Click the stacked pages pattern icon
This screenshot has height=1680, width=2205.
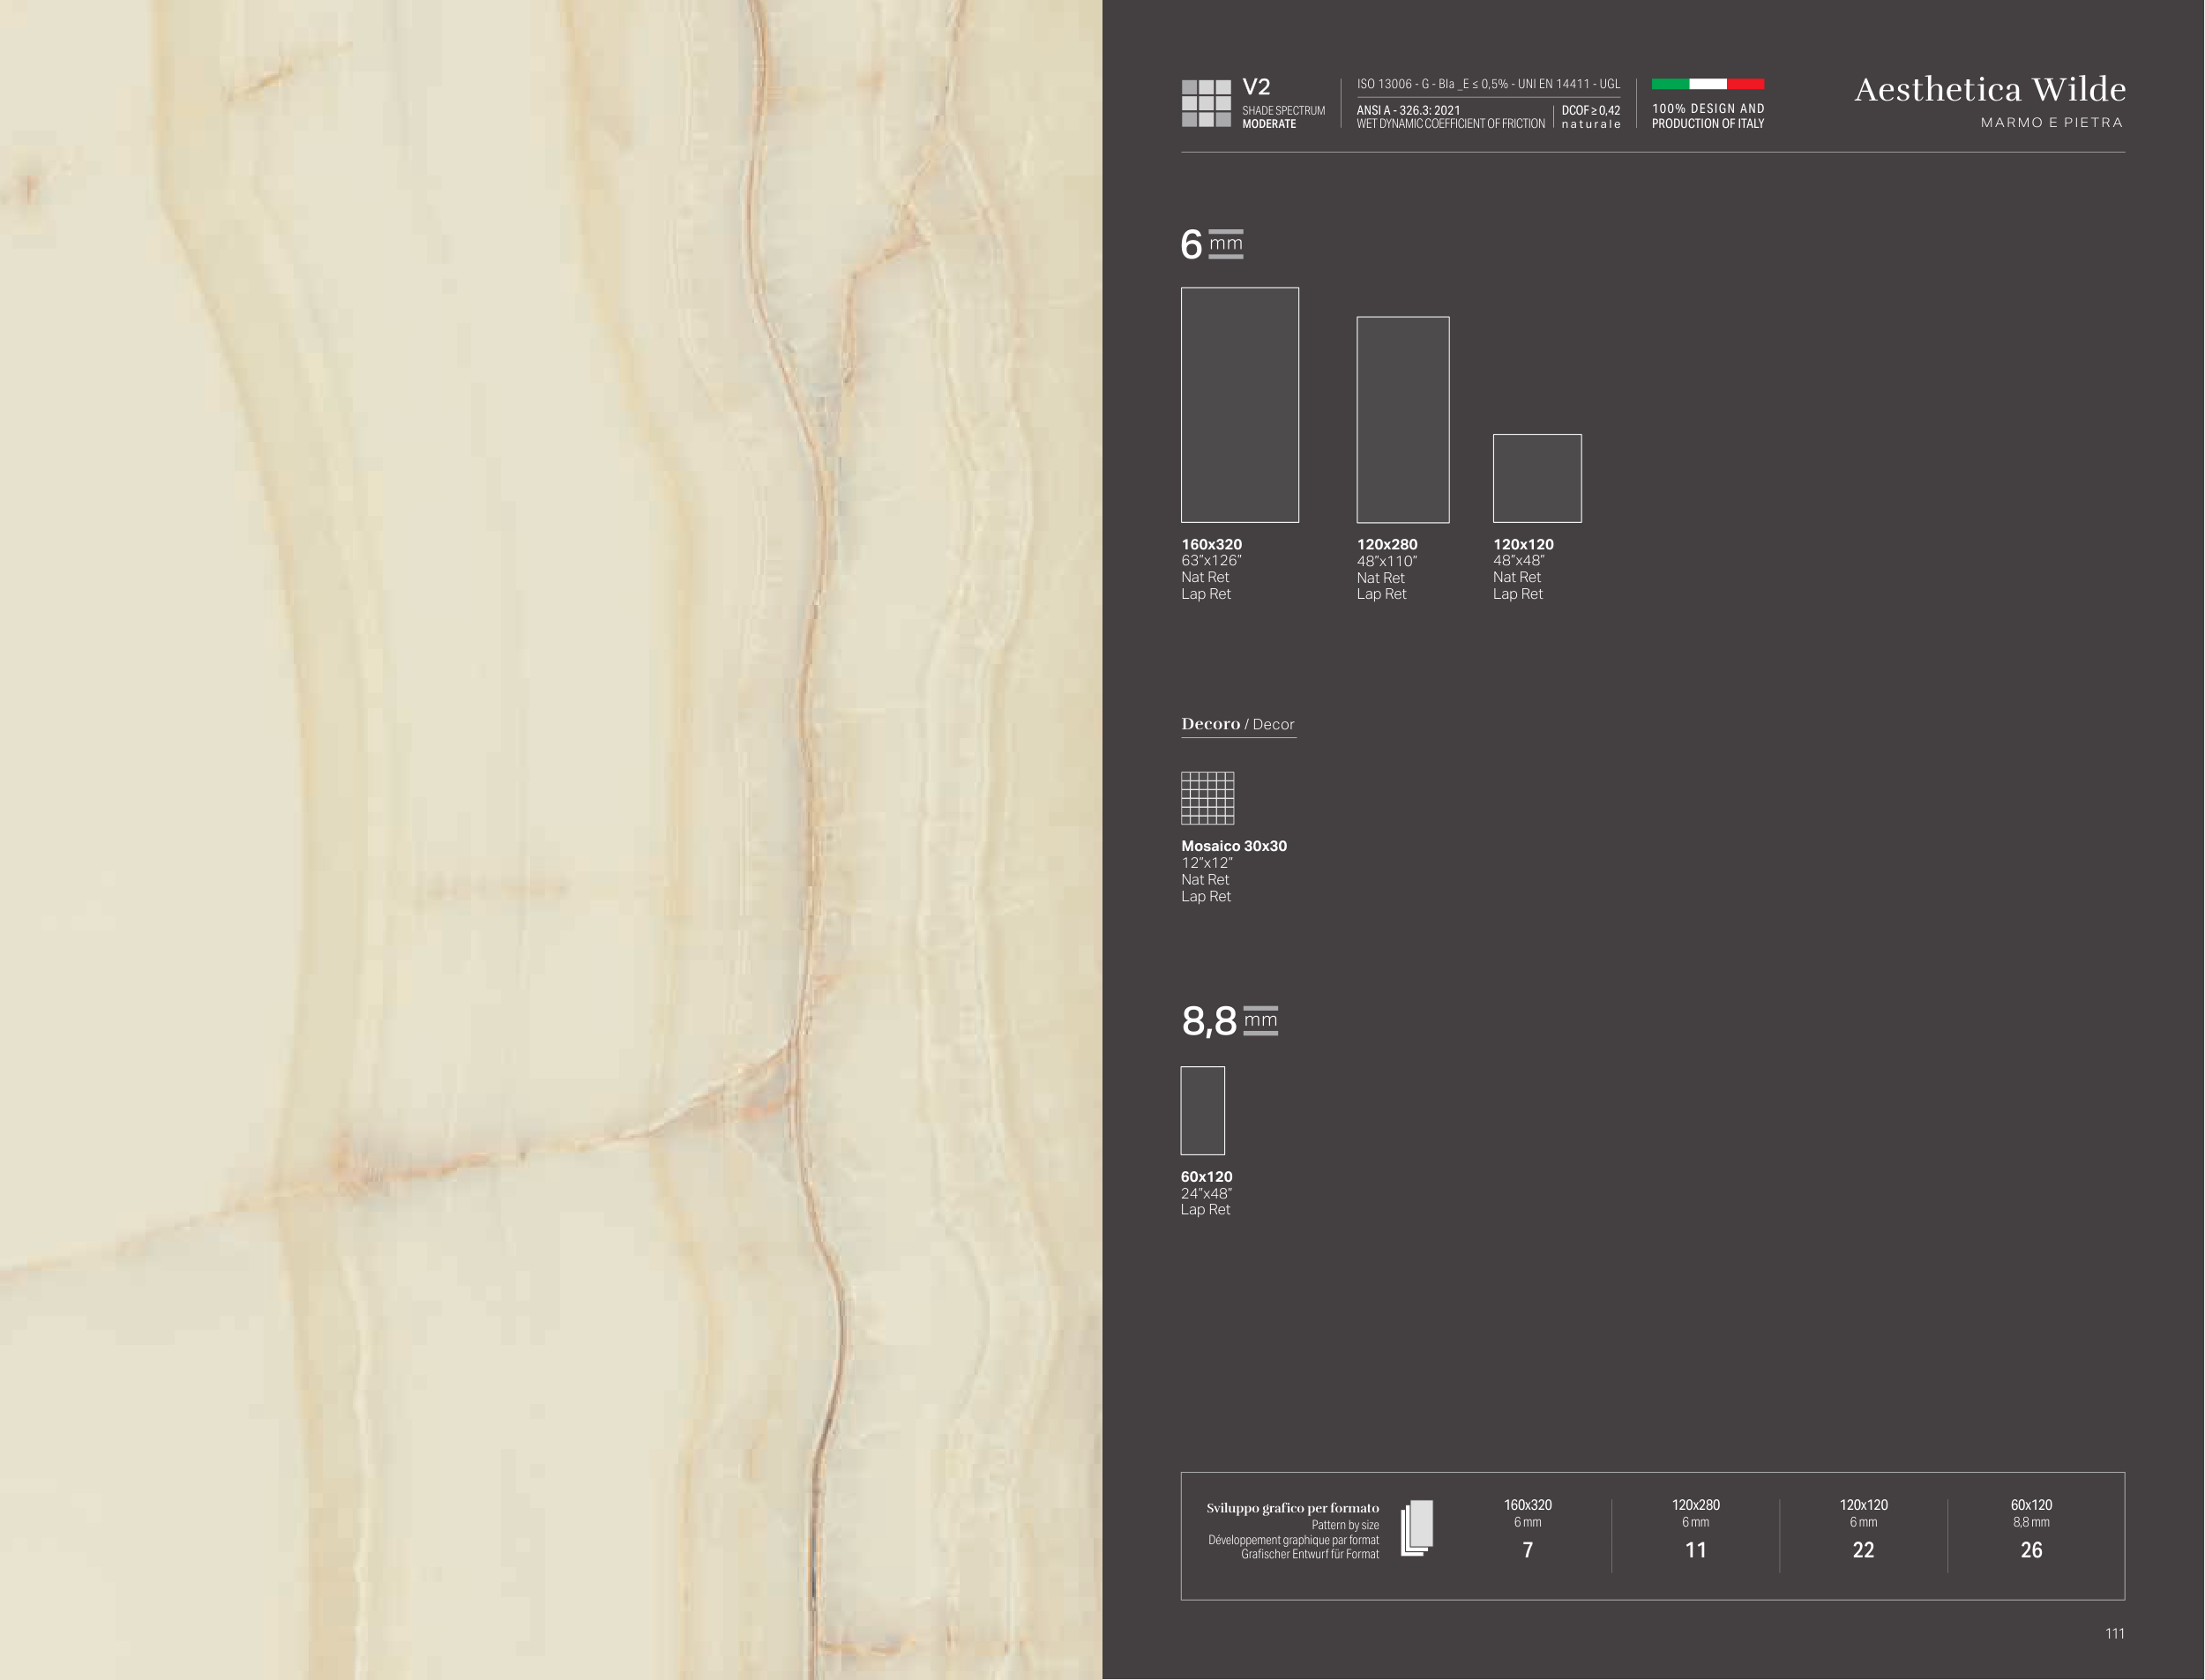pyautogui.click(x=1417, y=1528)
